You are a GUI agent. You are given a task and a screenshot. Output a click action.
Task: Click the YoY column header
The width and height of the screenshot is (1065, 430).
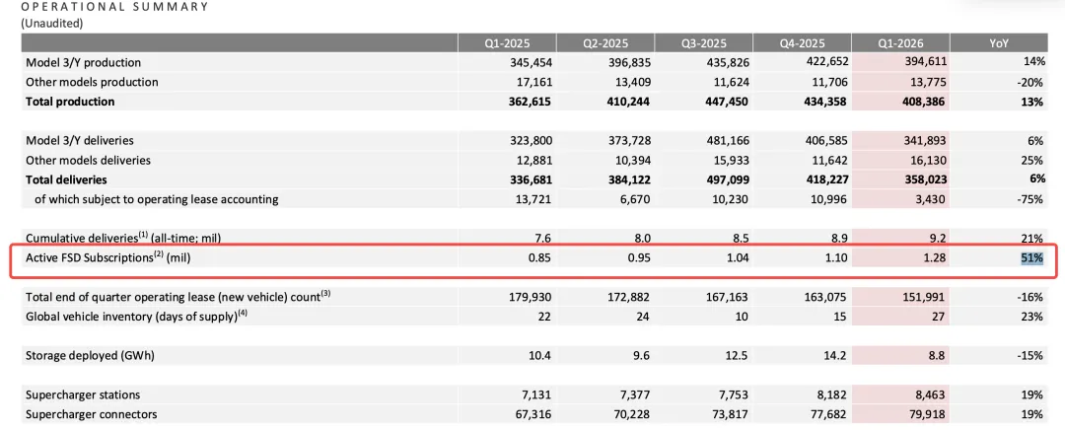coord(998,42)
